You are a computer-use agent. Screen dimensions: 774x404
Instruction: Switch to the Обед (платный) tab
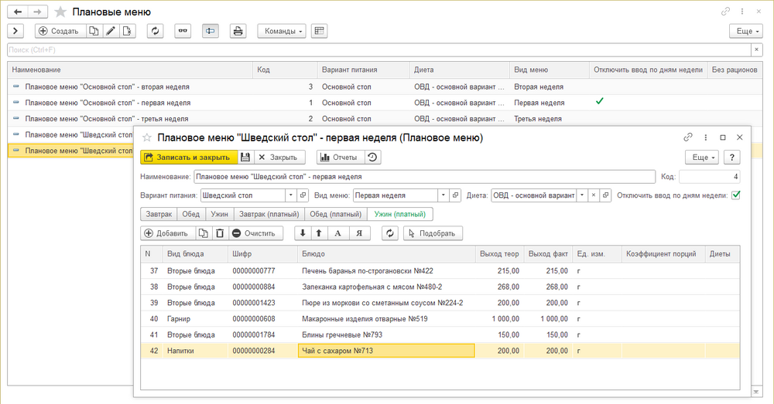pyautogui.click(x=334, y=214)
